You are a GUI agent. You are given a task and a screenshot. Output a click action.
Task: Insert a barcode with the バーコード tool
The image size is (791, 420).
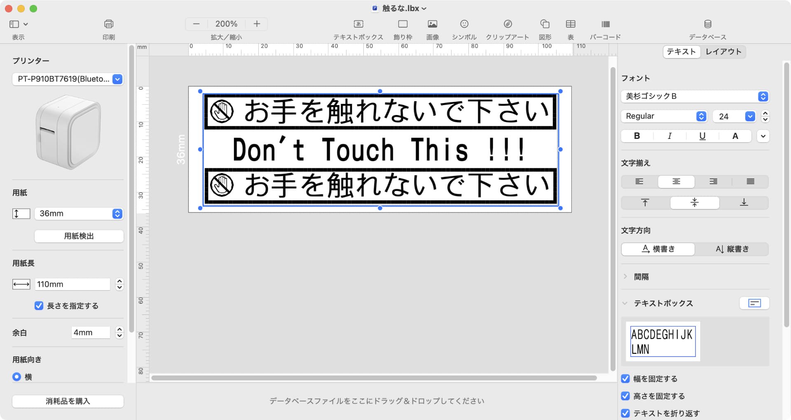606,25
